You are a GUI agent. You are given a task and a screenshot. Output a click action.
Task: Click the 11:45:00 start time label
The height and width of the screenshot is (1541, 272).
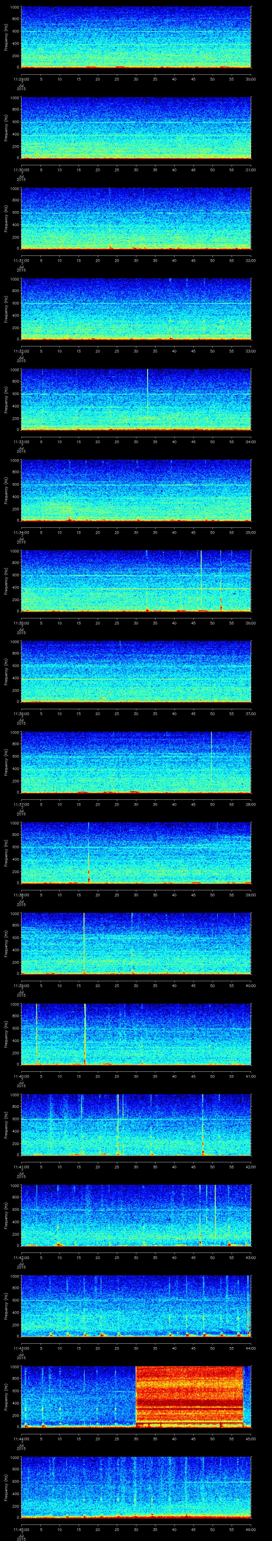[x=21, y=1530]
